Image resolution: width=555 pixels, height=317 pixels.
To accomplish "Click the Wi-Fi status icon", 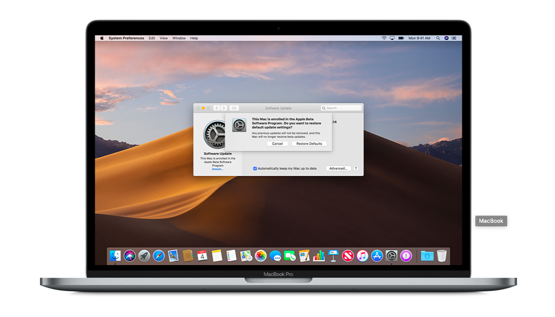I will coord(384,38).
